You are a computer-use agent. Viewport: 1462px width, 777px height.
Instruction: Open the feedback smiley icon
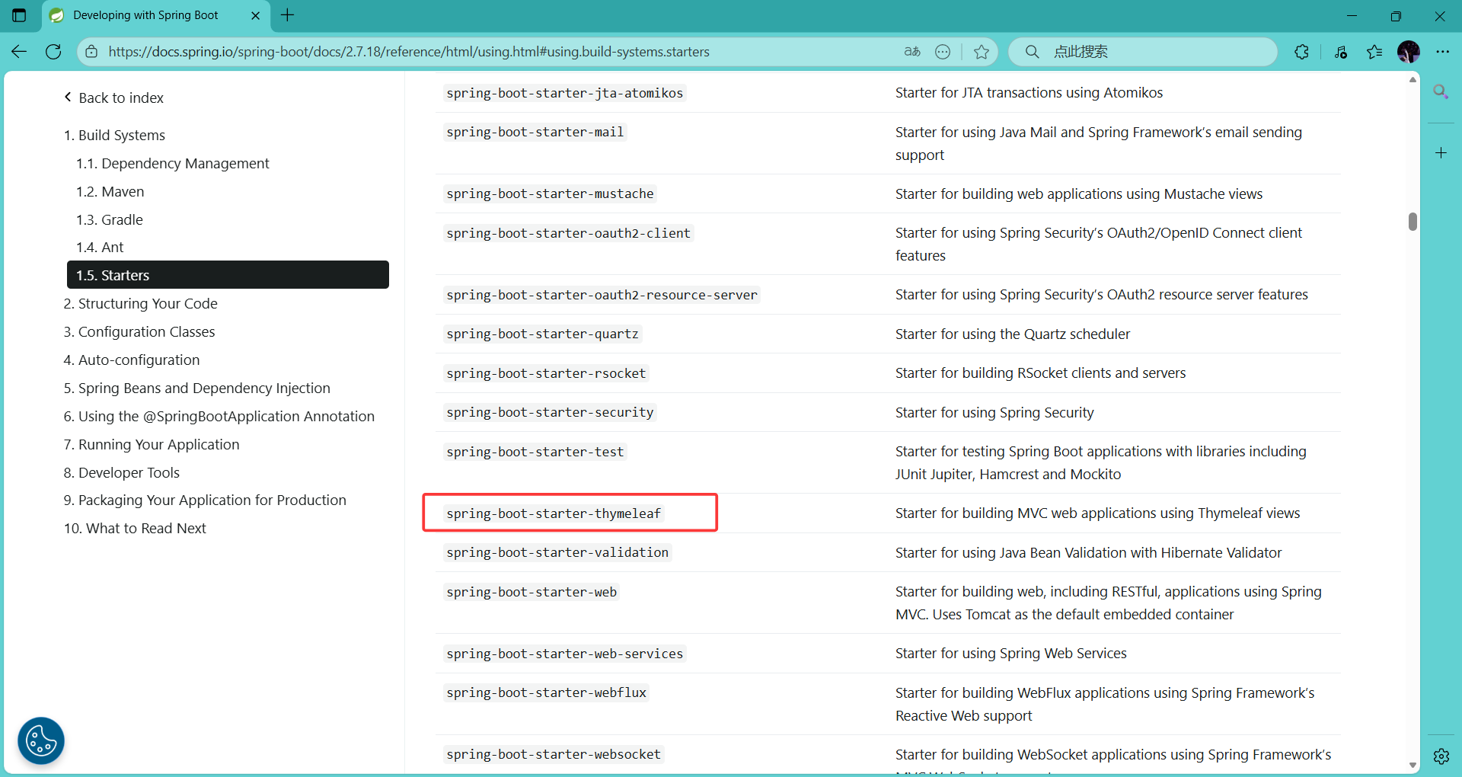tap(943, 52)
